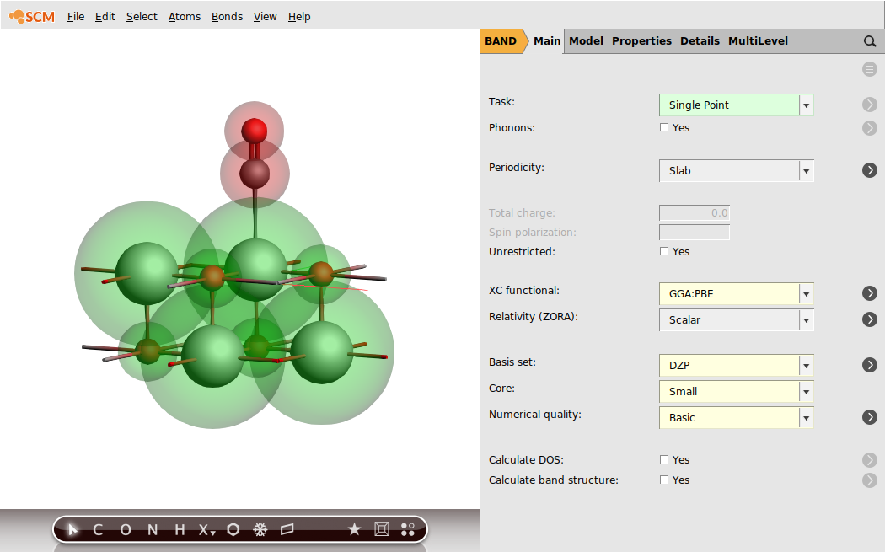This screenshot has height=552, width=885.
Task: Open the Help menu
Action: [299, 16]
